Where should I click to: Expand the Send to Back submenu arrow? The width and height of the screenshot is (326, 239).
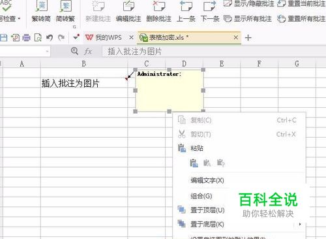point(300,224)
